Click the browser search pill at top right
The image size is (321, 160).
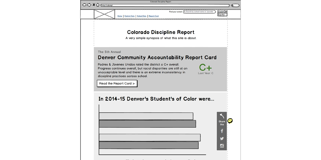[235, 5]
